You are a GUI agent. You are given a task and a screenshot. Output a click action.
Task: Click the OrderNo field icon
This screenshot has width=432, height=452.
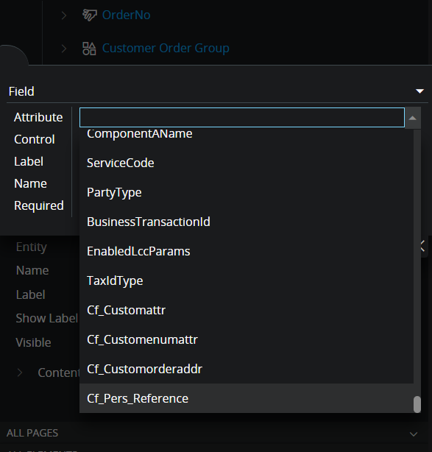90,15
